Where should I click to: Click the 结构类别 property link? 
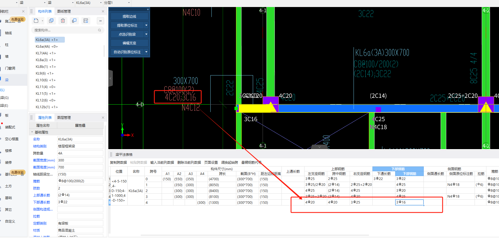(x=40, y=146)
